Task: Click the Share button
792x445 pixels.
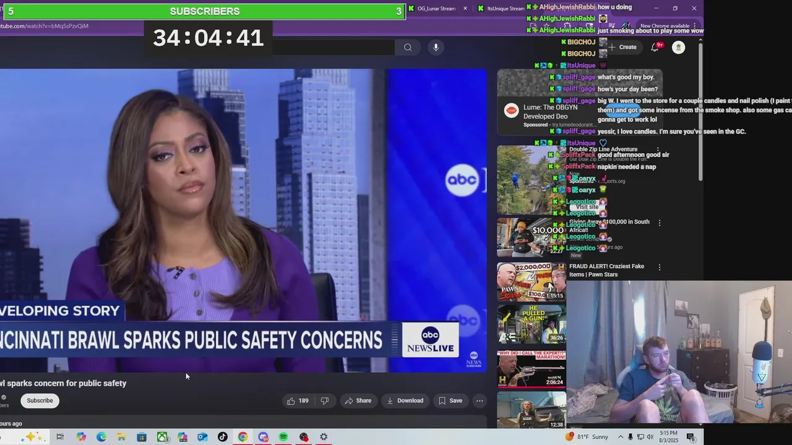Action: tap(358, 400)
